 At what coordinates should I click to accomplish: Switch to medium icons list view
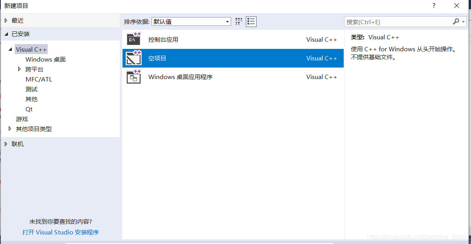251,21
